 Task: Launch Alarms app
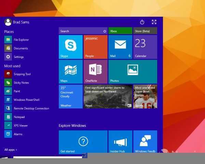(13, 134)
